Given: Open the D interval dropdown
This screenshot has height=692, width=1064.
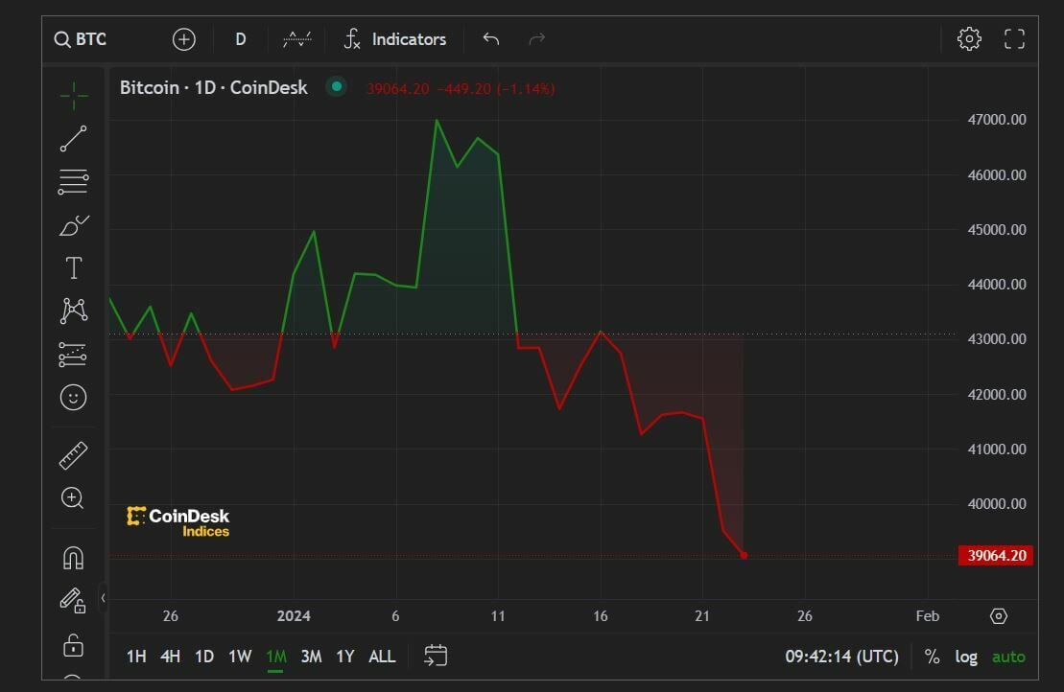Looking at the screenshot, I should [x=241, y=39].
